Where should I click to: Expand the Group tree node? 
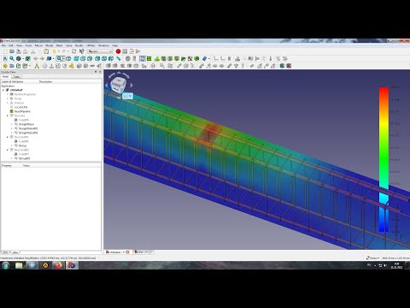click(x=8, y=98)
